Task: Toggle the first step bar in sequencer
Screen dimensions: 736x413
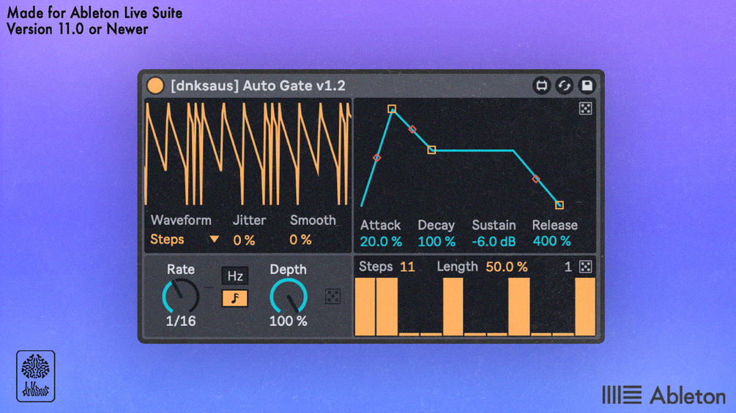Action: coord(365,307)
